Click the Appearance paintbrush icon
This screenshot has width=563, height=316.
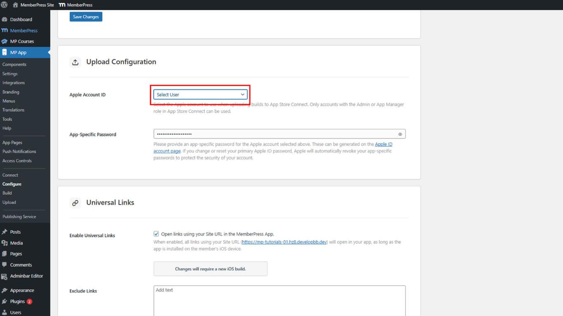pyautogui.click(x=5, y=291)
